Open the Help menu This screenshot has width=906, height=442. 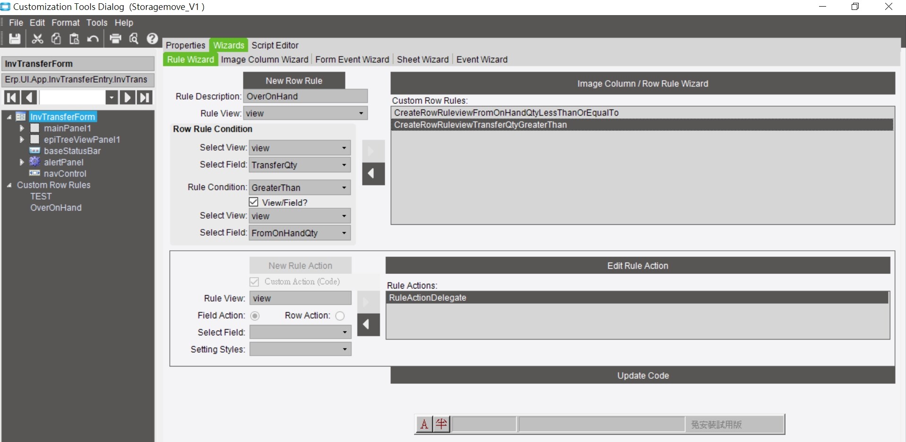pos(124,23)
